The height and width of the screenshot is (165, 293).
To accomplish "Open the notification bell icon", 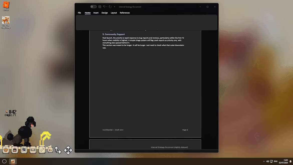I will (x=290, y=161).
